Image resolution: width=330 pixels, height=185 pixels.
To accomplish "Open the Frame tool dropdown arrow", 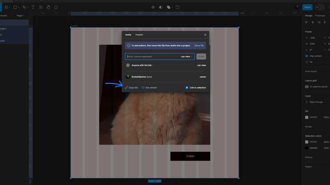I will 10,7.
